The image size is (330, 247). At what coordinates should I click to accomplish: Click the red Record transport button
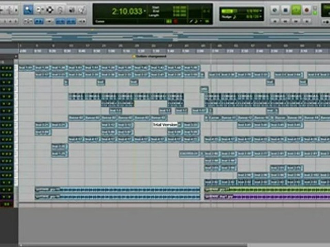307,10
